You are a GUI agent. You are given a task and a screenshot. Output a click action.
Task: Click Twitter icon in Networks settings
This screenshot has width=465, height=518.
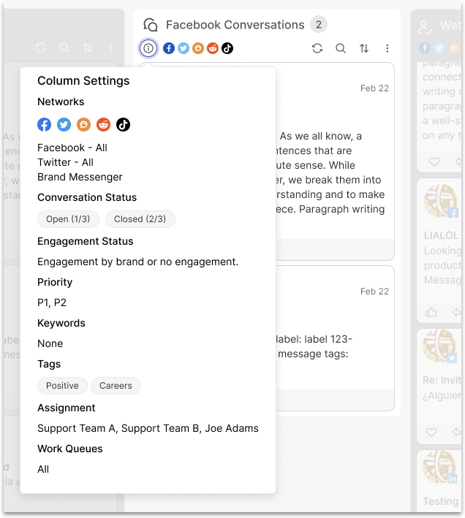[x=64, y=124]
